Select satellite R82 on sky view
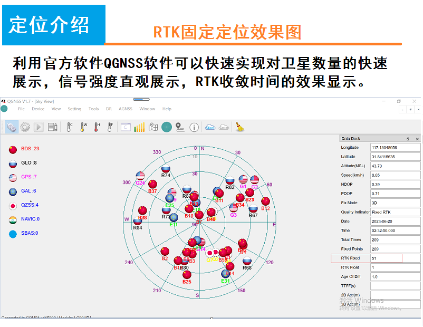Viewport: 423px width, 327px height. 230,180
